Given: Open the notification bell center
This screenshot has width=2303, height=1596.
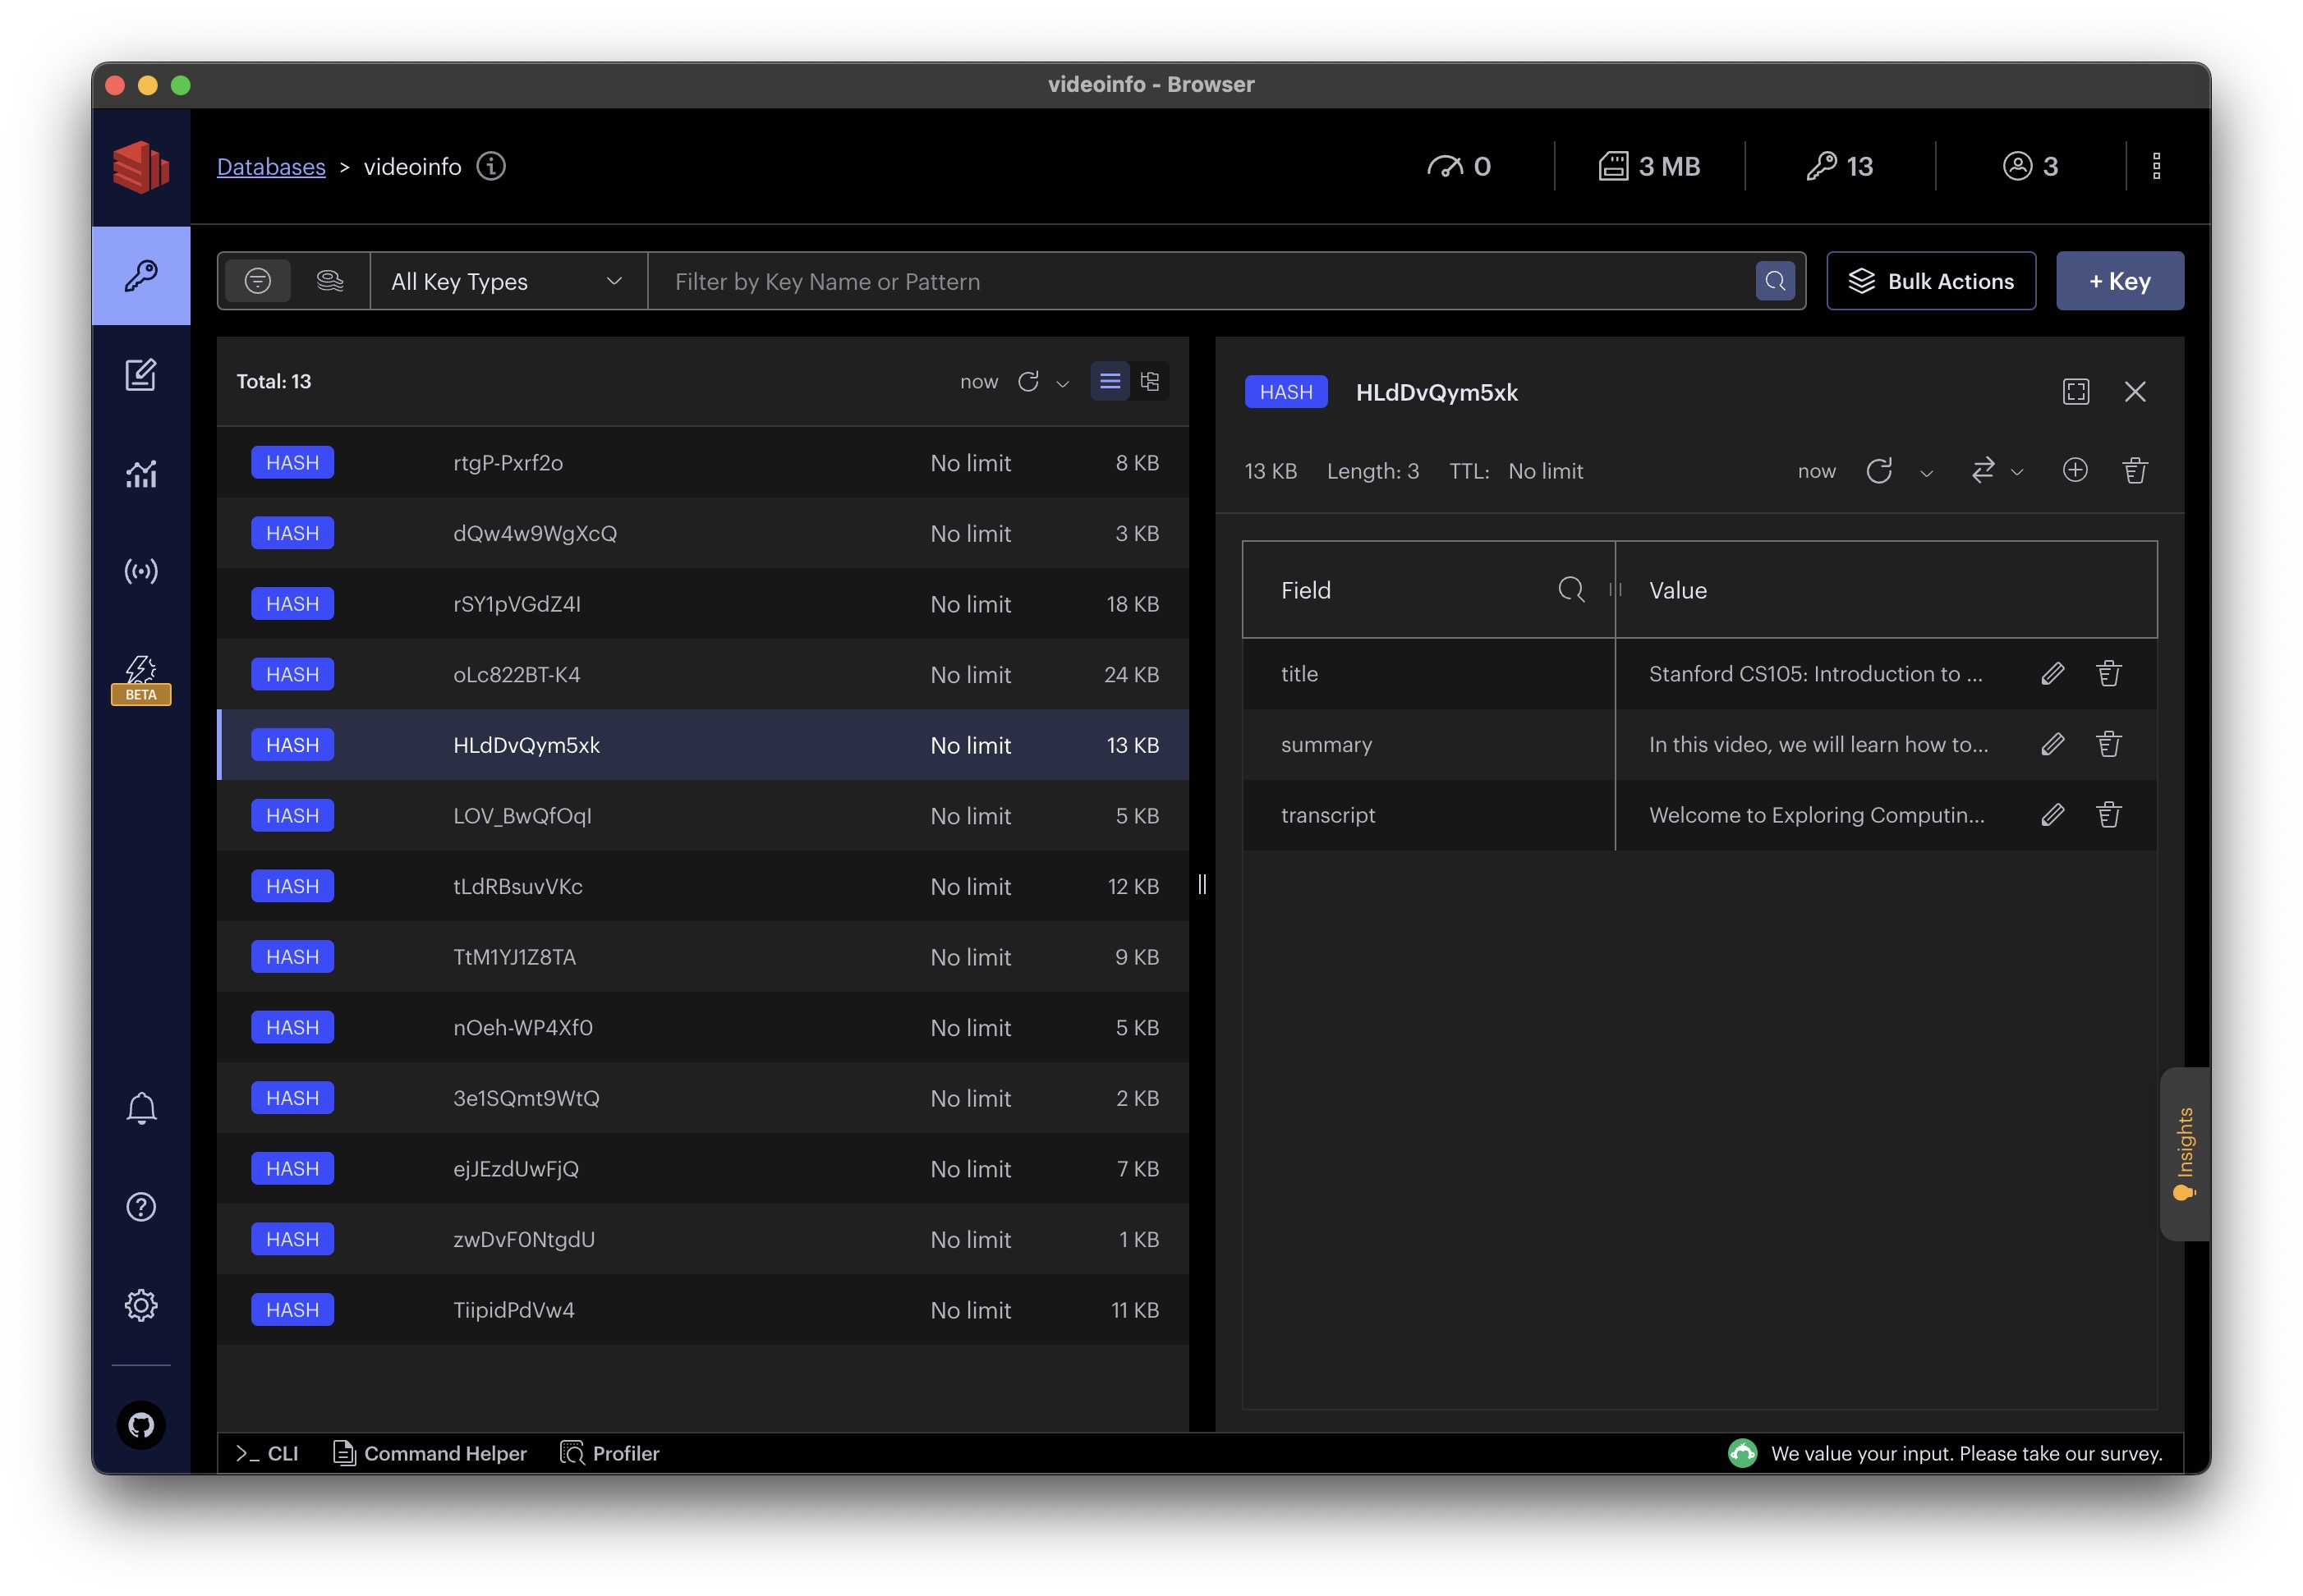Looking at the screenshot, I should [140, 1108].
